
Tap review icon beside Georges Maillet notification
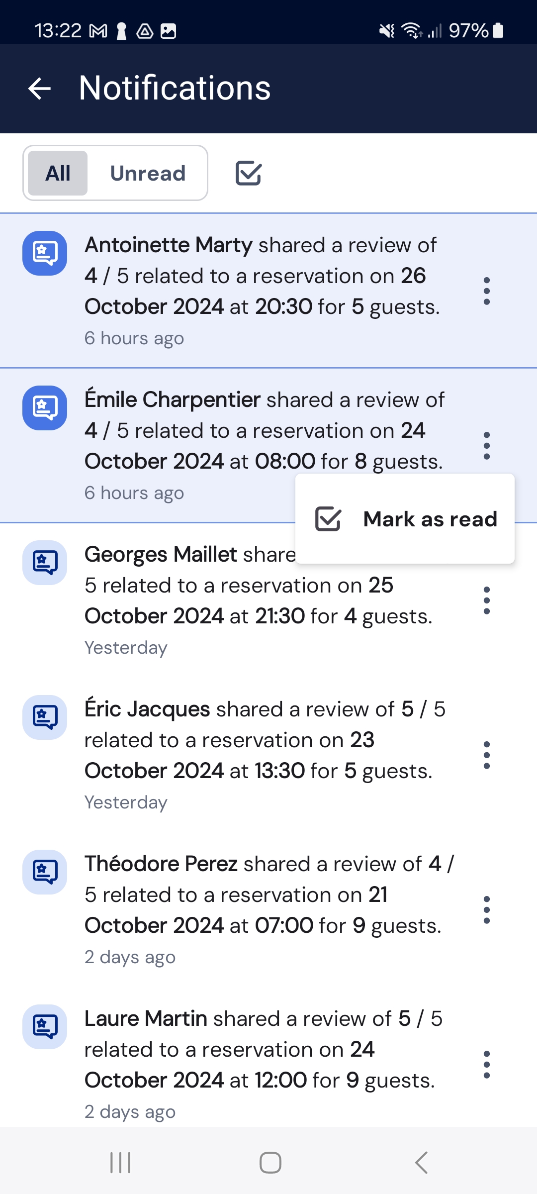click(x=45, y=563)
